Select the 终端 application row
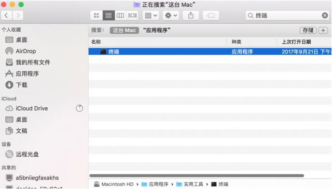The height and width of the screenshot is (190, 333). 210,51
